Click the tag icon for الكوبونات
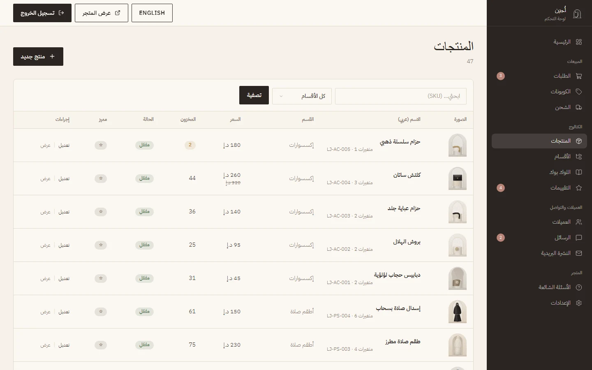The width and height of the screenshot is (592, 370). tap(579, 92)
